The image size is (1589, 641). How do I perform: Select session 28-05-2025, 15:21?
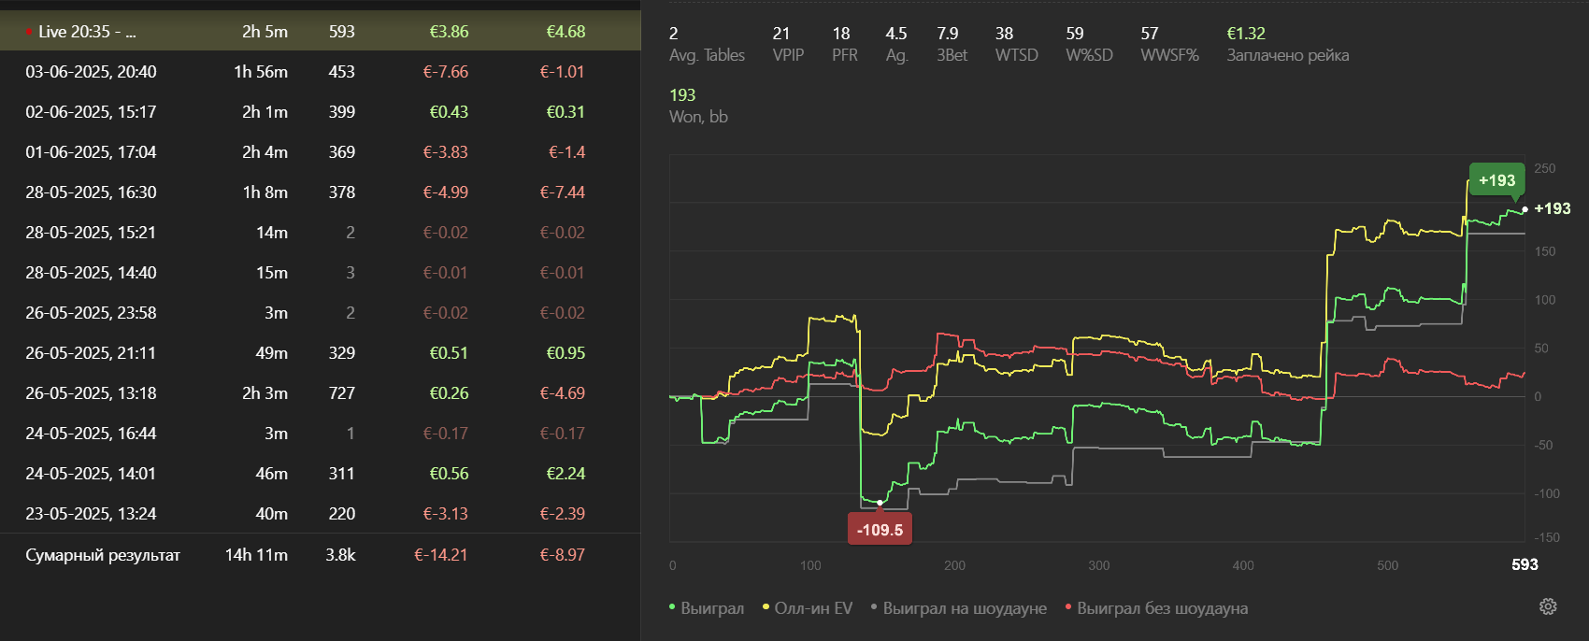321,232
